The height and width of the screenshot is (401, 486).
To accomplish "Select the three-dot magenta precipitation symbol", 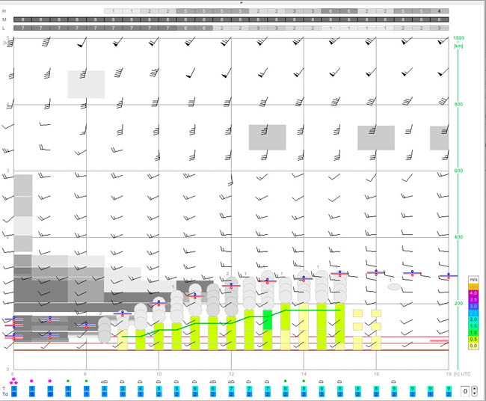I will pyautogui.click(x=13, y=381).
